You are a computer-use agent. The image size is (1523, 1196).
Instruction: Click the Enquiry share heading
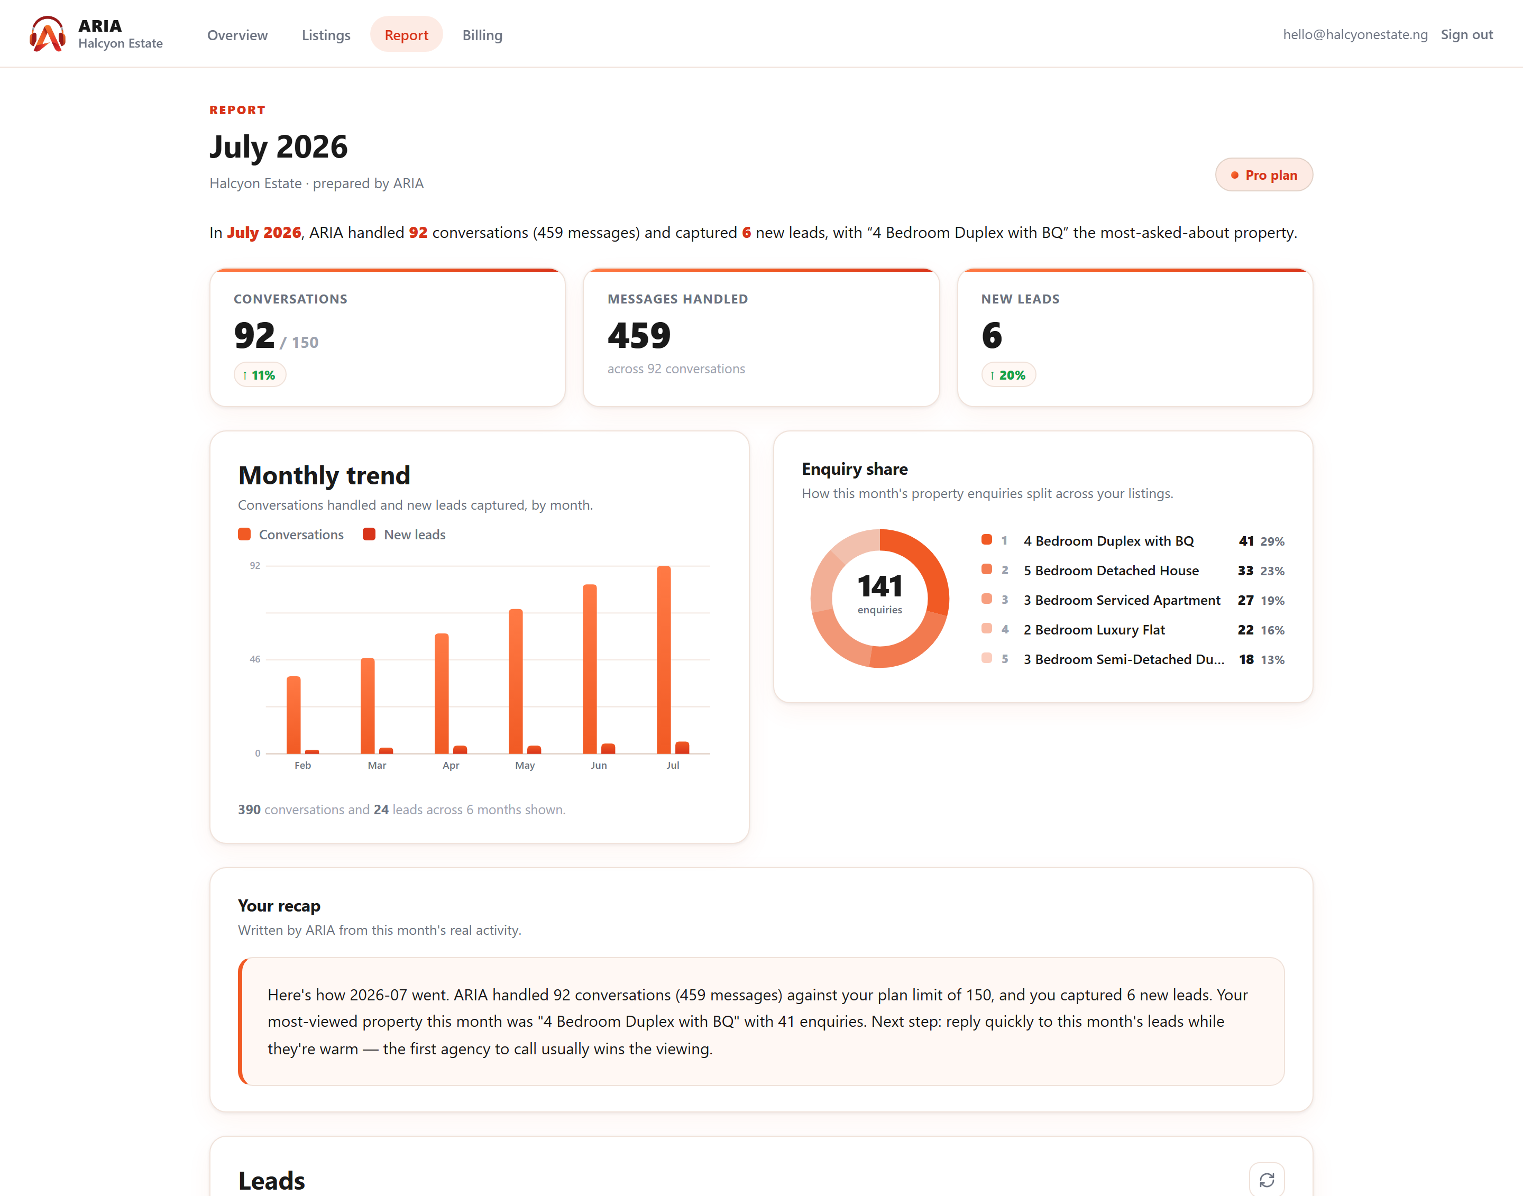point(854,469)
